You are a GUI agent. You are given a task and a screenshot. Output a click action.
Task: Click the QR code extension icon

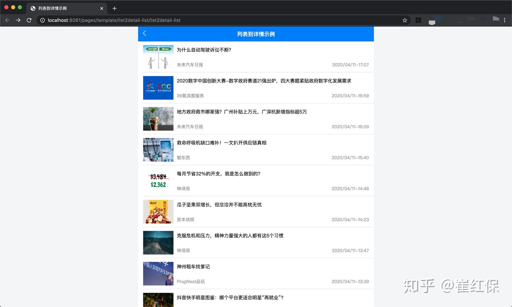[x=418, y=20]
